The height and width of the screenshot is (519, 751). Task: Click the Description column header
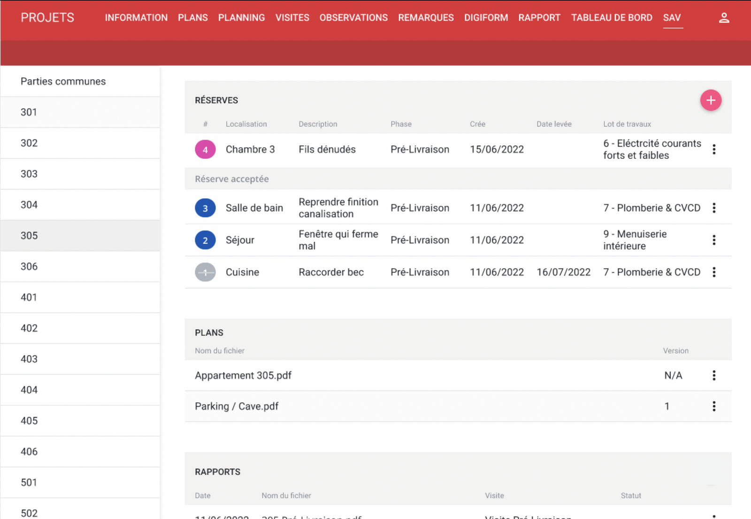318,124
